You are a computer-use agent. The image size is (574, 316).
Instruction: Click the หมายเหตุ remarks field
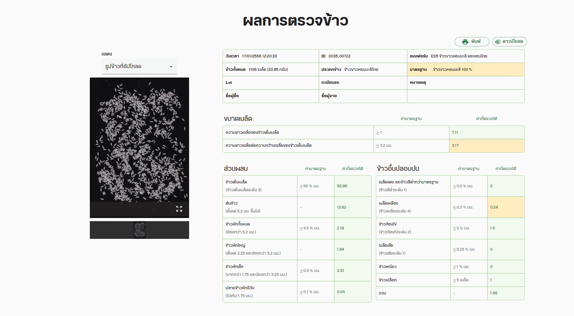pyautogui.click(x=466, y=83)
